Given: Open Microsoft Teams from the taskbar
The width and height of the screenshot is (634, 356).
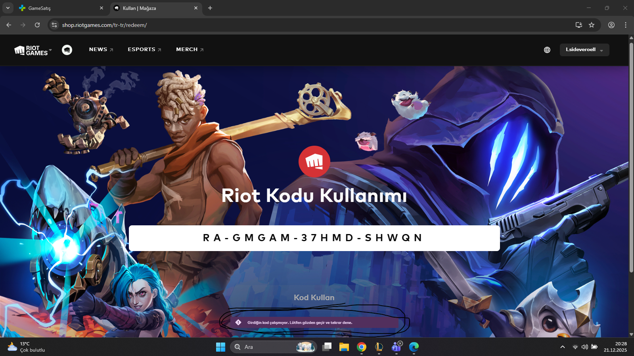Looking at the screenshot, I should (396, 347).
